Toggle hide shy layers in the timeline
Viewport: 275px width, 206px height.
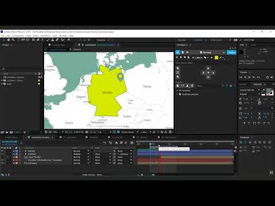point(116,142)
